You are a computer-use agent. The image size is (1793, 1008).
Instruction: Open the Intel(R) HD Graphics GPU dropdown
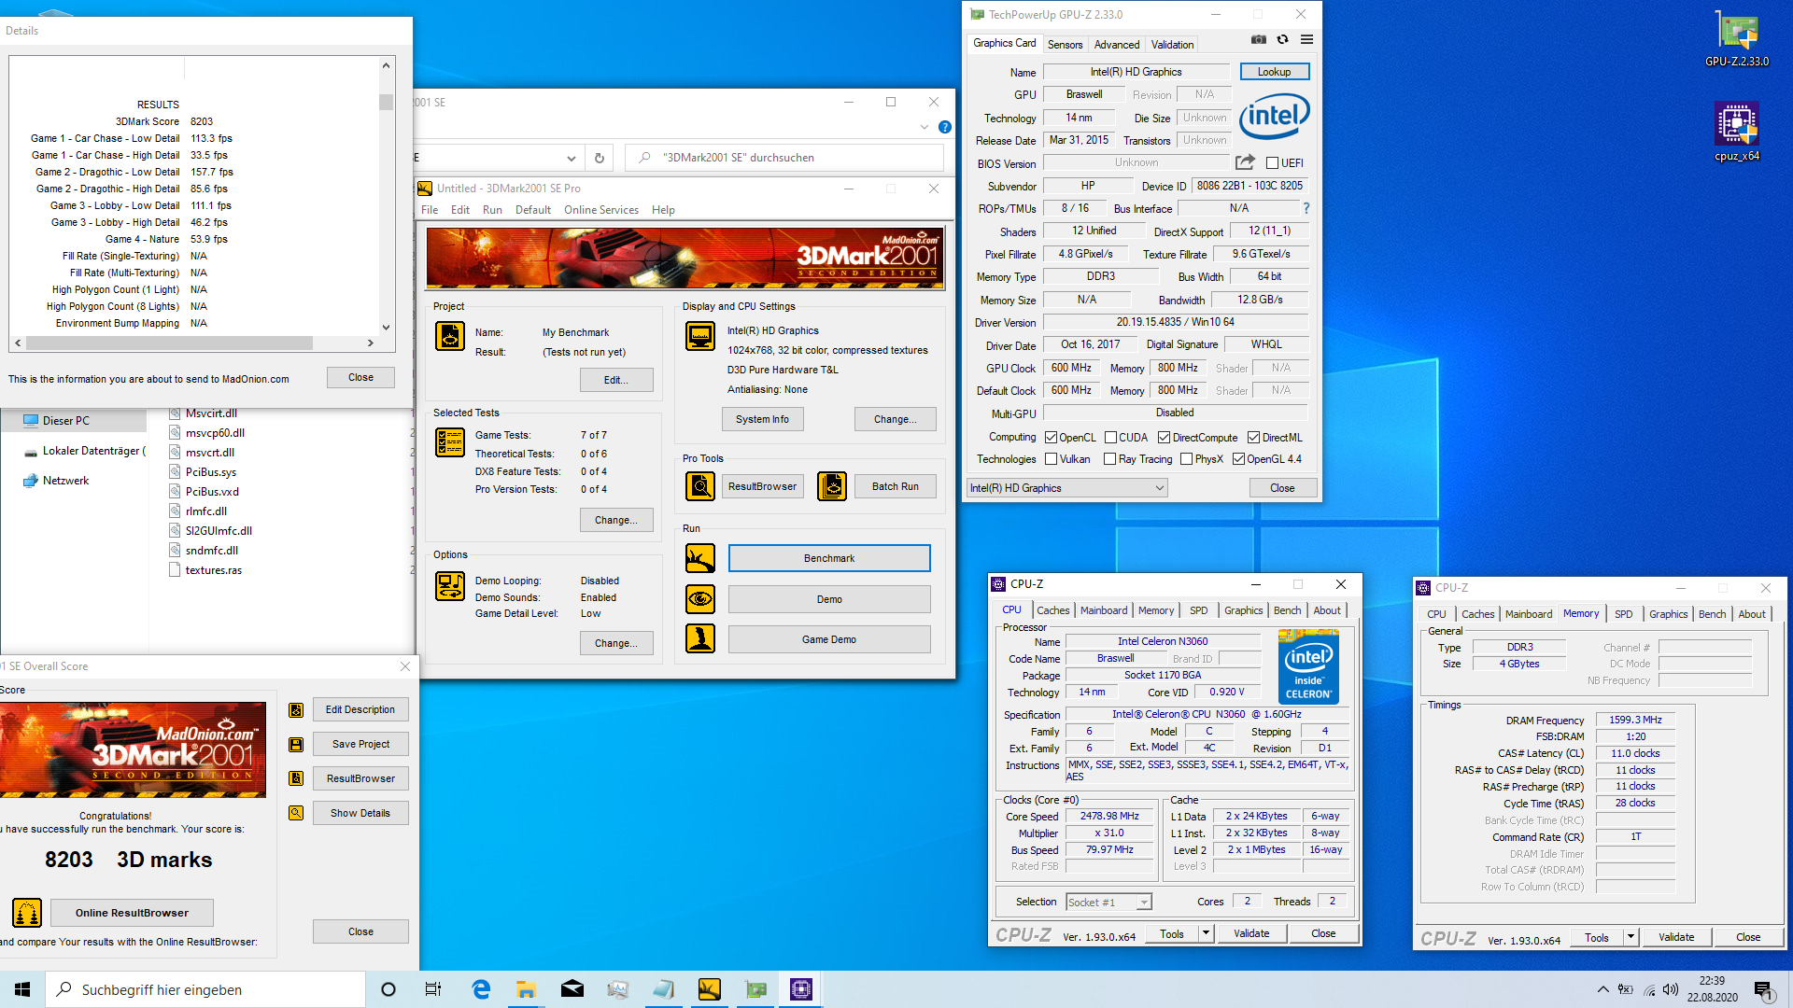point(1066,488)
